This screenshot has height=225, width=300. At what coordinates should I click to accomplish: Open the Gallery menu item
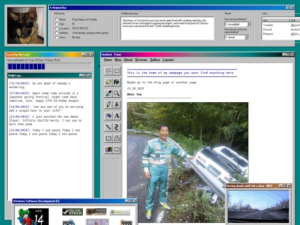tap(155, 60)
